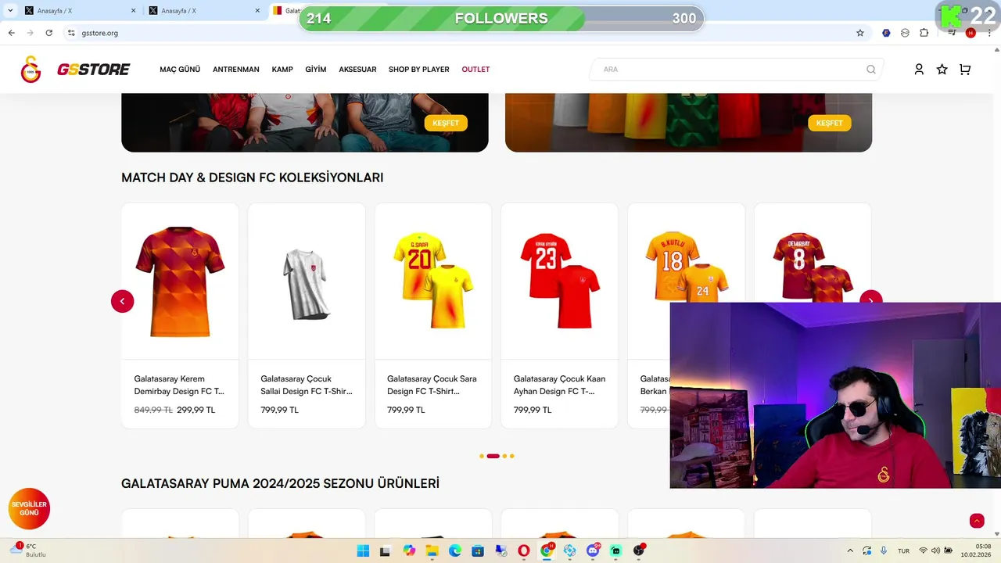Open SHOP BY PLAYER menu
The image size is (1001, 563).
pyautogui.click(x=419, y=70)
